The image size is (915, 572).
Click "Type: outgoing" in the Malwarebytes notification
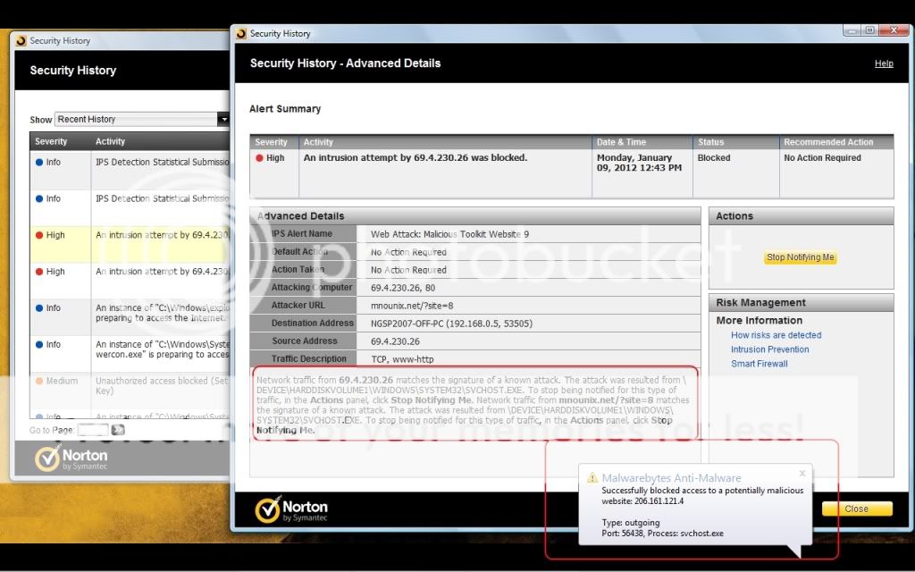[630, 522]
